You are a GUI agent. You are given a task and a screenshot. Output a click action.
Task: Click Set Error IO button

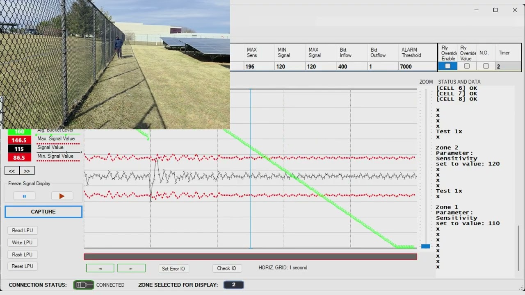point(173,269)
